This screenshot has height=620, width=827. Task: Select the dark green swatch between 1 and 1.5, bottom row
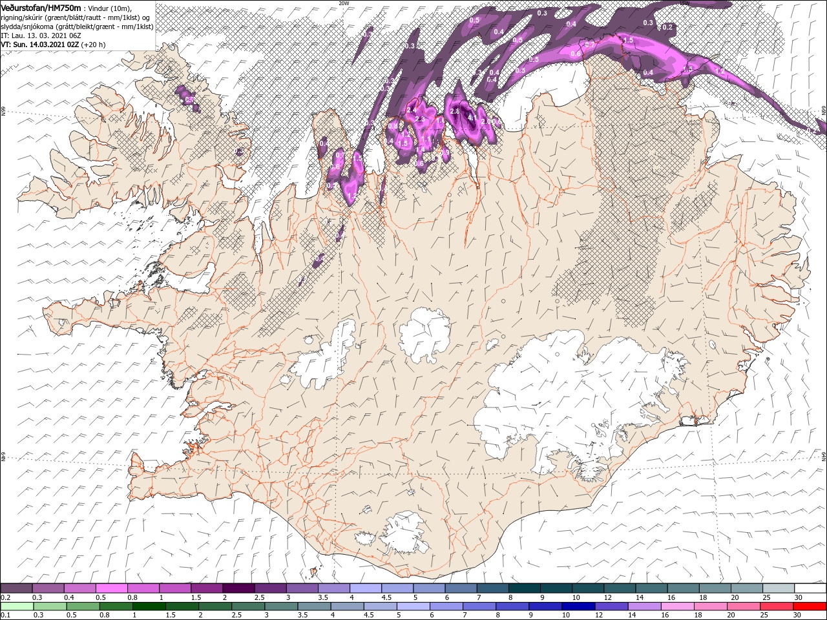point(148,606)
